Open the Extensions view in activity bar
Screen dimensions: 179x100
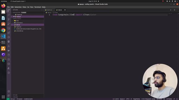(x=9, y=33)
